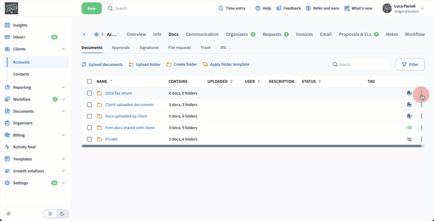Open the Client uploaded documents folder link
Screen dimensions: 434x221
click(x=129, y=105)
